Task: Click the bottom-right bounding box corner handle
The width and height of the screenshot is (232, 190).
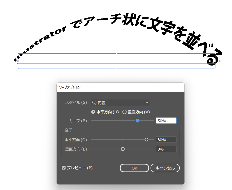Action: tap(216, 69)
